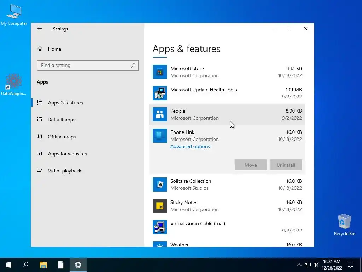Select the People app entry name
Screen dimensions: 362x272
coord(177,111)
